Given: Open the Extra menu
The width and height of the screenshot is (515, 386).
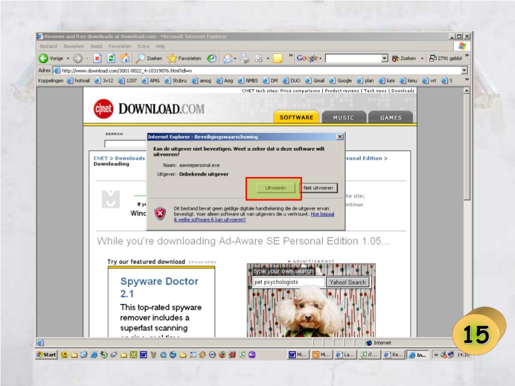Looking at the screenshot, I should tap(143, 46).
